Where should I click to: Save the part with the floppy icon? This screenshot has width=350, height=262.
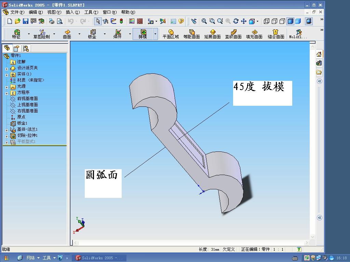click(25, 21)
